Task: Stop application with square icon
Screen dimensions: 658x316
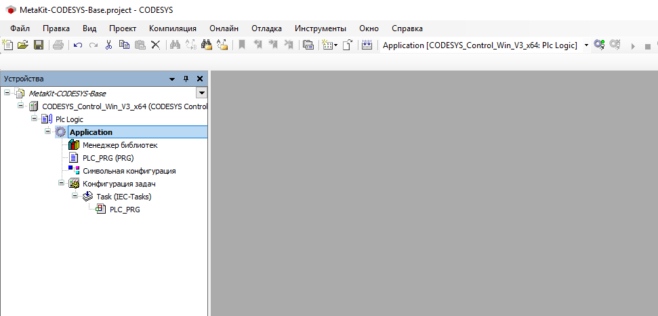Action: click(648, 46)
